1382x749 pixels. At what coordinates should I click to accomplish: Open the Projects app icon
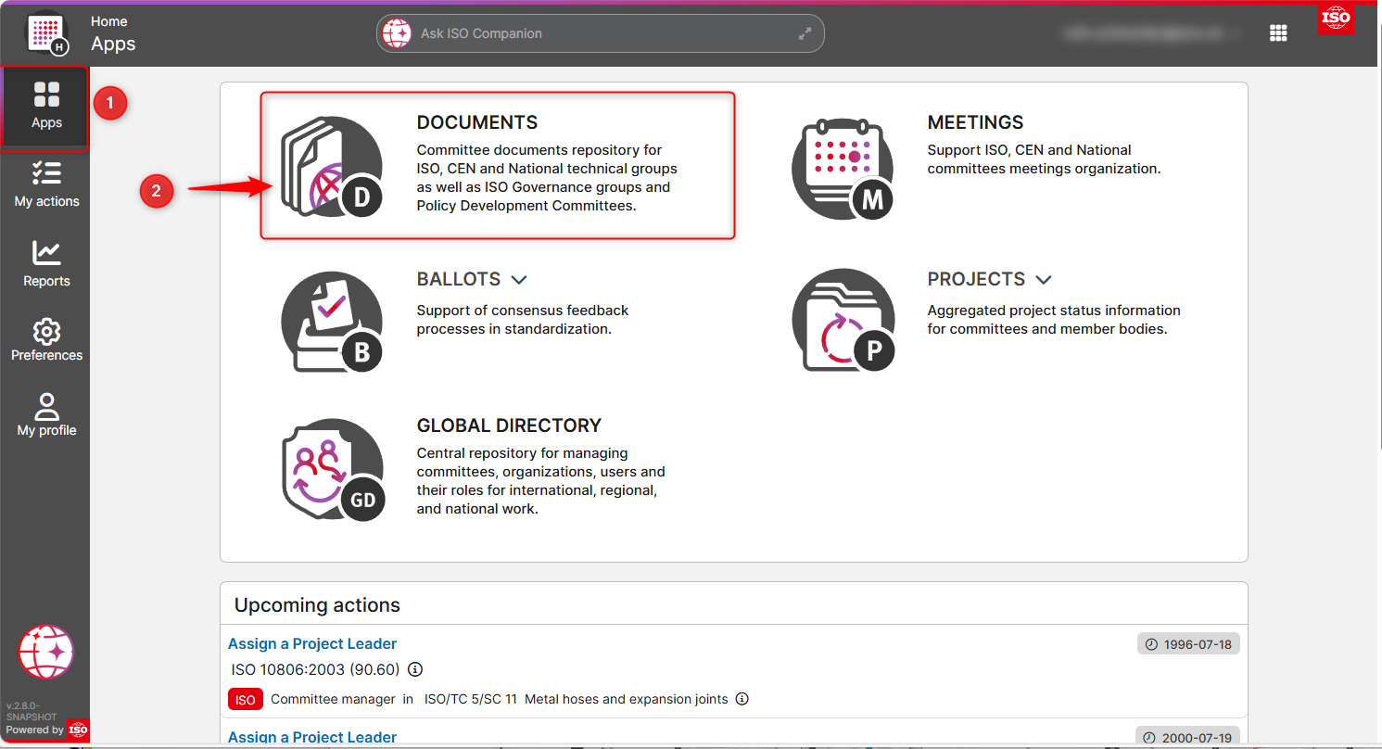843,323
